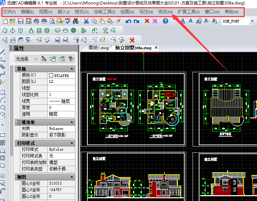Open the 修改(M) menu
257x201 pixels.
pos(166,12)
